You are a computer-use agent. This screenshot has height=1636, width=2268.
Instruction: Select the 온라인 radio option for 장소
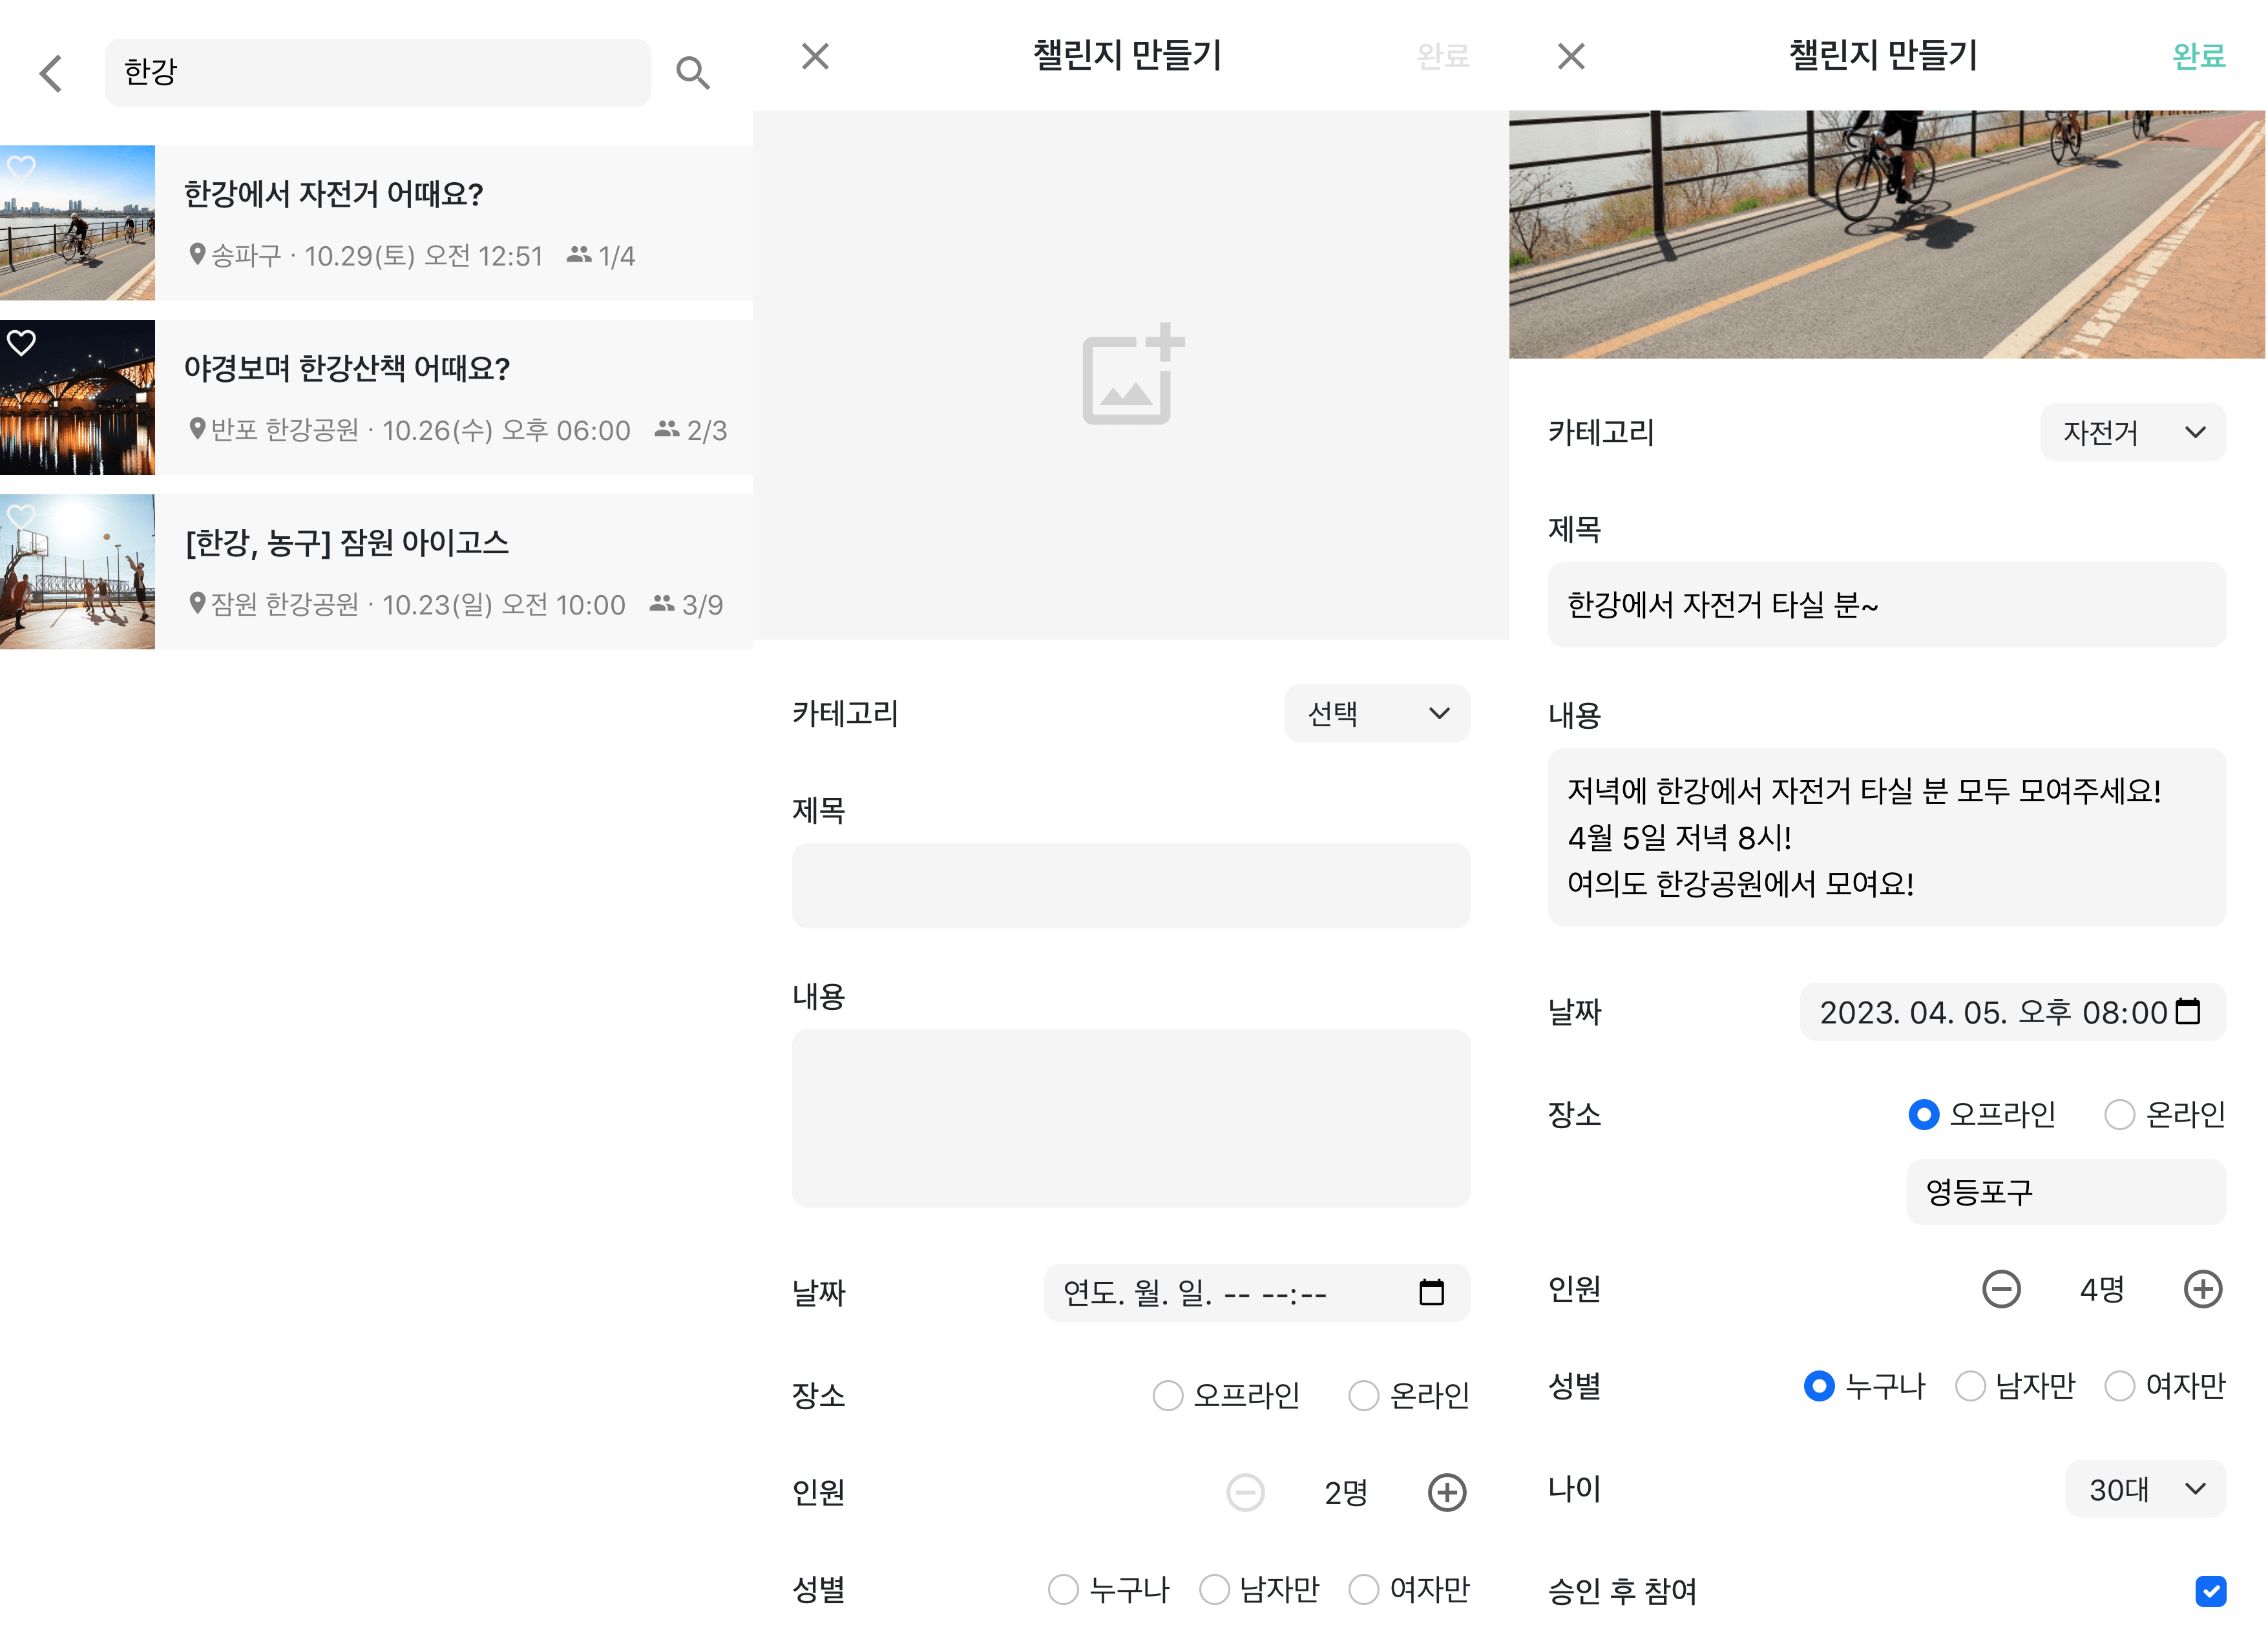click(x=1364, y=1396)
